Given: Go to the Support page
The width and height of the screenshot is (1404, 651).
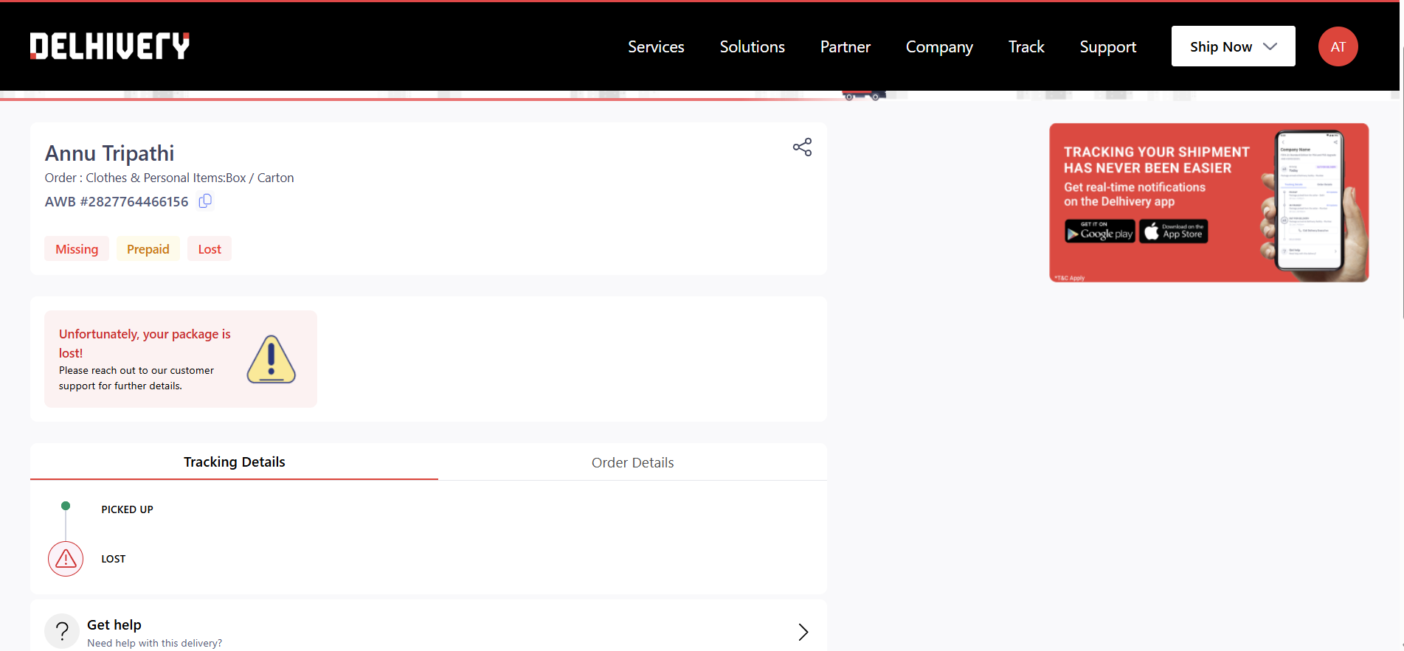Looking at the screenshot, I should coord(1107,46).
